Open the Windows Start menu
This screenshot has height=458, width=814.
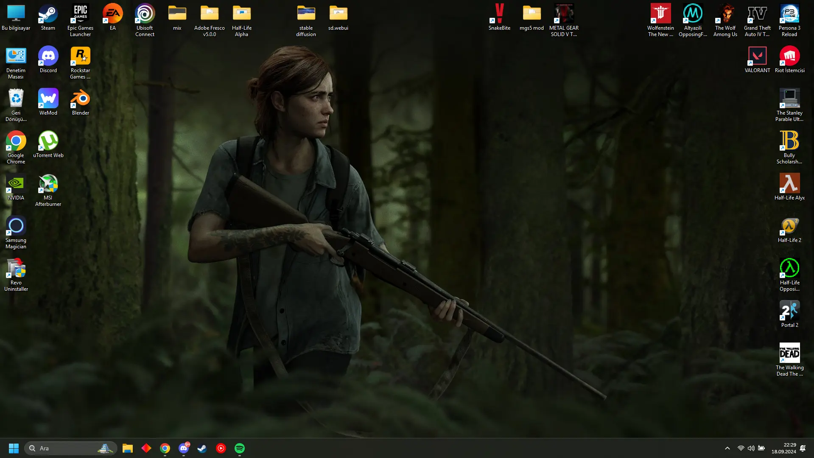click(x=14, y=448)
